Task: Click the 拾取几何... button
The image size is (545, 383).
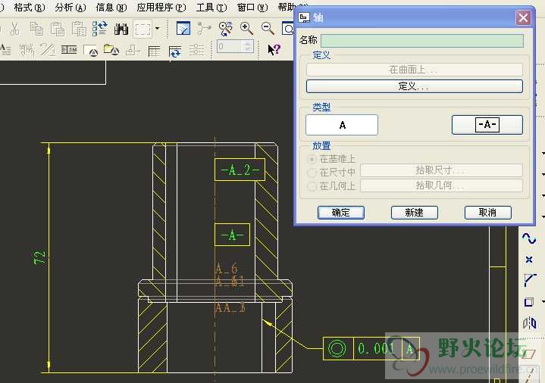Action: pos(441,185)
